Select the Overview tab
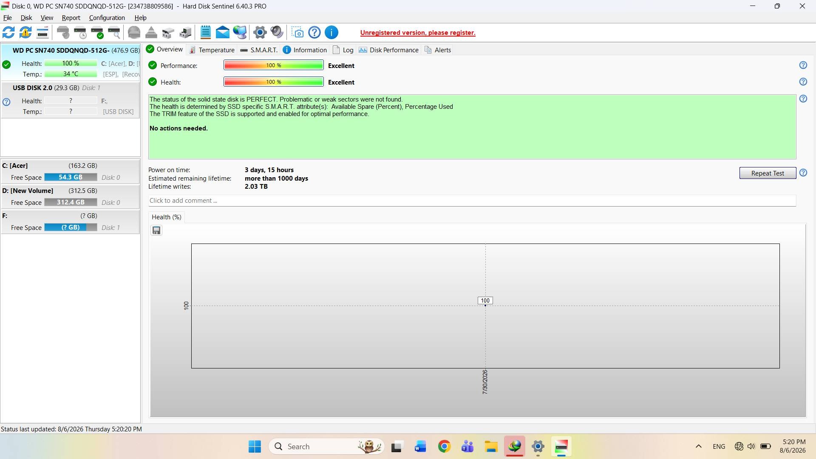The width and height of the screenshot is (816, 459). pyautogui.click(x=164, y=50)
